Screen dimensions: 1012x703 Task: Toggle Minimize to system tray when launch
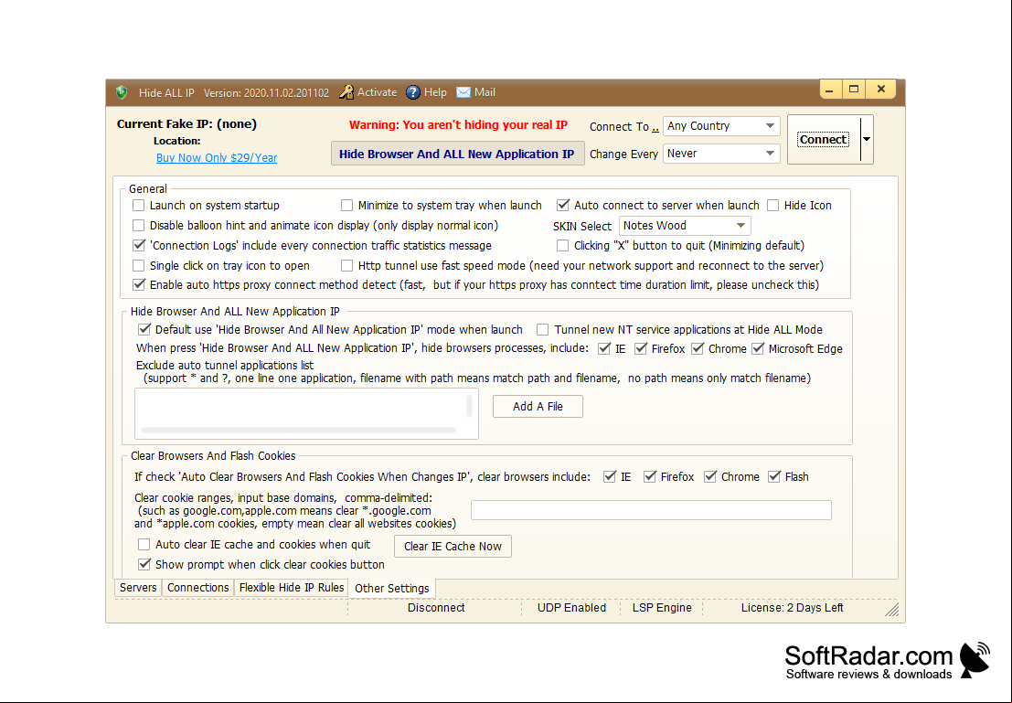coord(346,206)
